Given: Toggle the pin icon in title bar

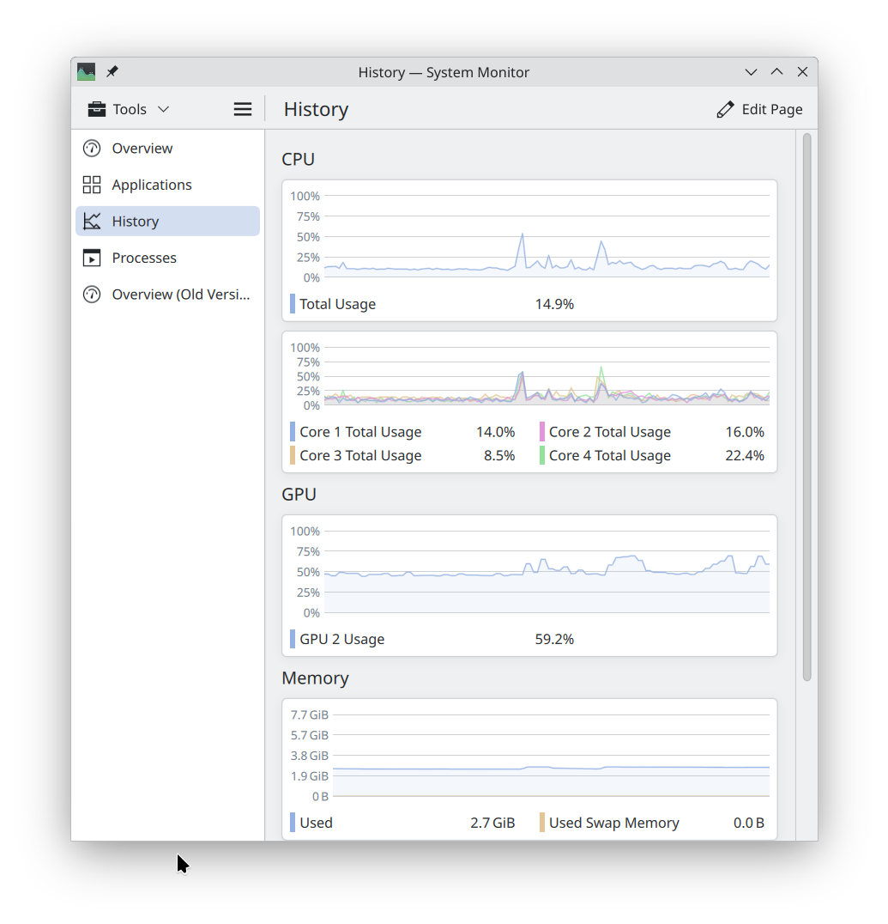Looking at the screenshot, I should point(112,72).
